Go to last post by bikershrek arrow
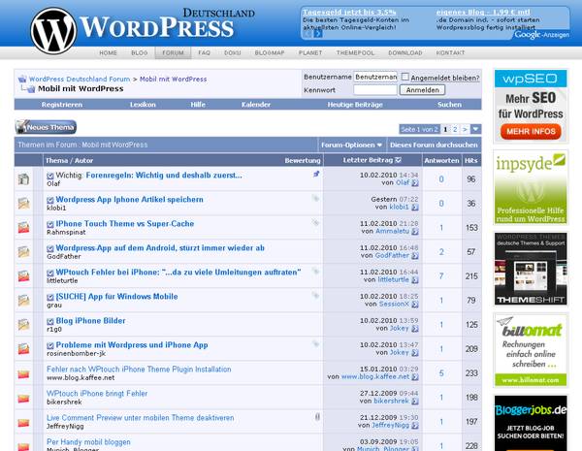 (415, 402)
